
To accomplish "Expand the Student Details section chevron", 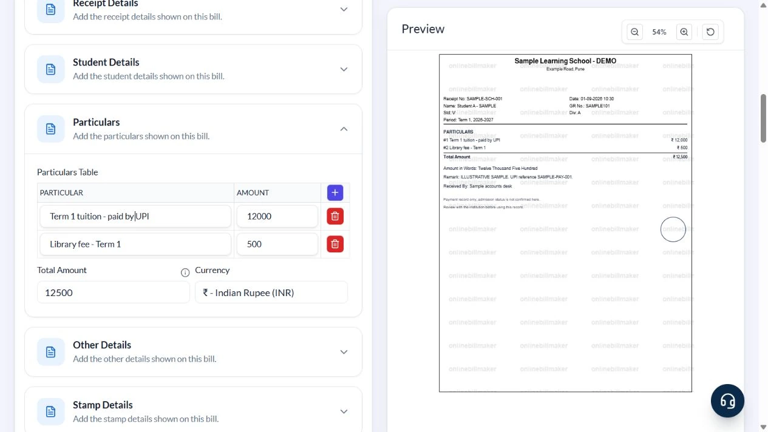I will [x=344, y=69].
